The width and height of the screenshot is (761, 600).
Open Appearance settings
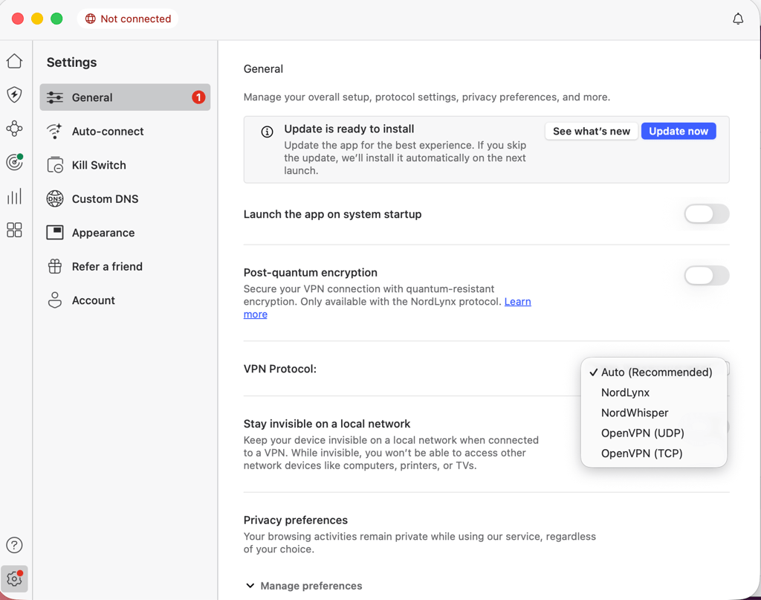click(125, 233)
